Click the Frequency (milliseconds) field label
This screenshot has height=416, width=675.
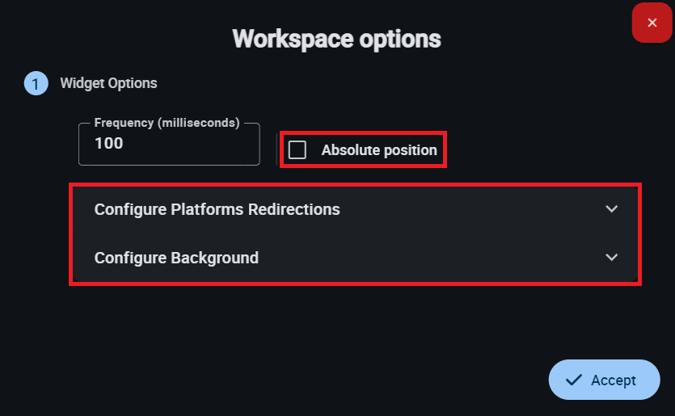[x=167, y=124]
